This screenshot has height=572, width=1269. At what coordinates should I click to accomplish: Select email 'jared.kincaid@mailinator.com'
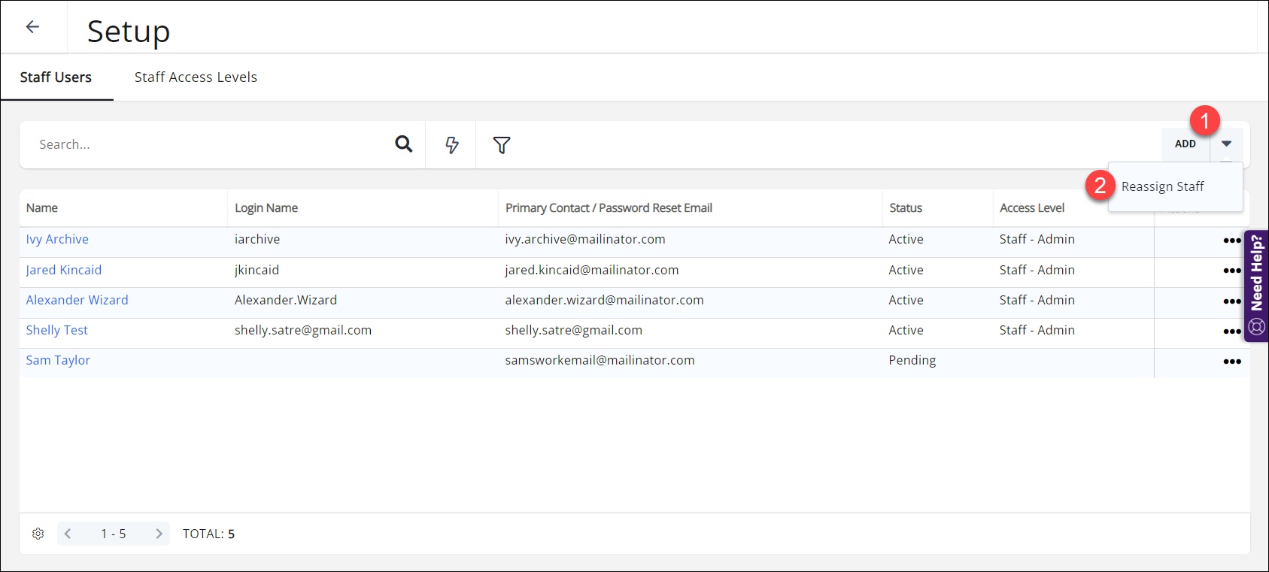point(592,270)
